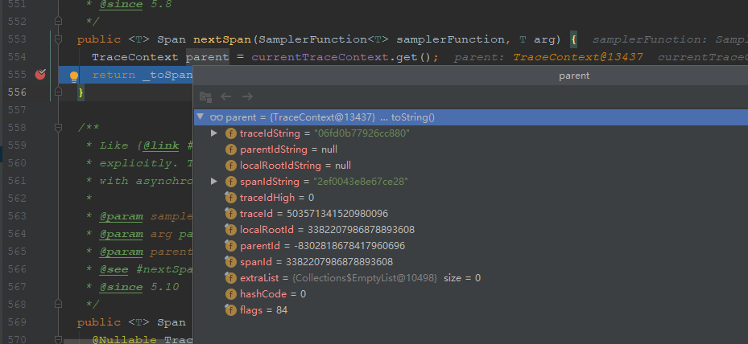Fold the method at line 553
The width and height of the screenshot is (748, 344).
pyautogui.click(x=58, y=39)
